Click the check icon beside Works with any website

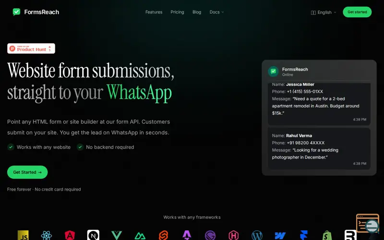pyautogui.click(x=11, y=147)
